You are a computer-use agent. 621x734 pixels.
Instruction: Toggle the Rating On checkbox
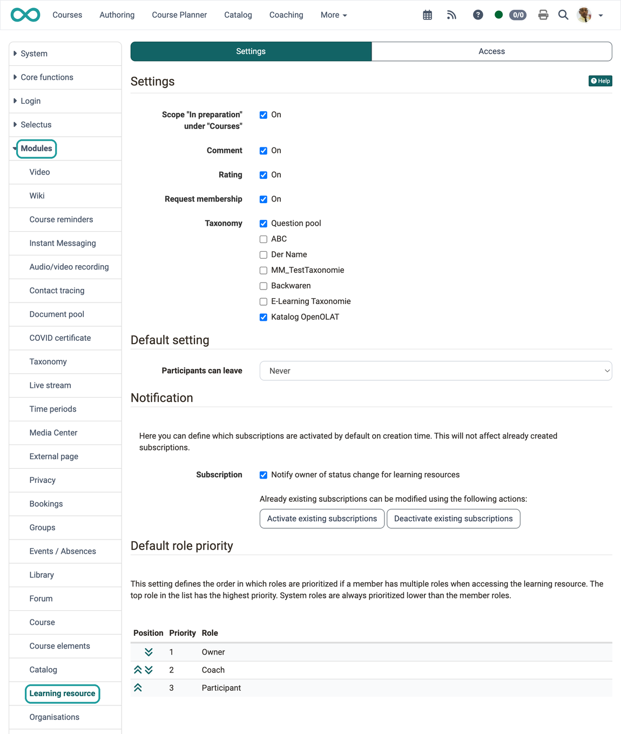click(x=264, y=175)
